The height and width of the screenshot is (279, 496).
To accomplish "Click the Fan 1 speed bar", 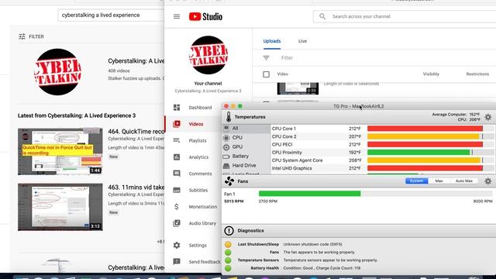I will pyautogui.click(x=375, y=194).
